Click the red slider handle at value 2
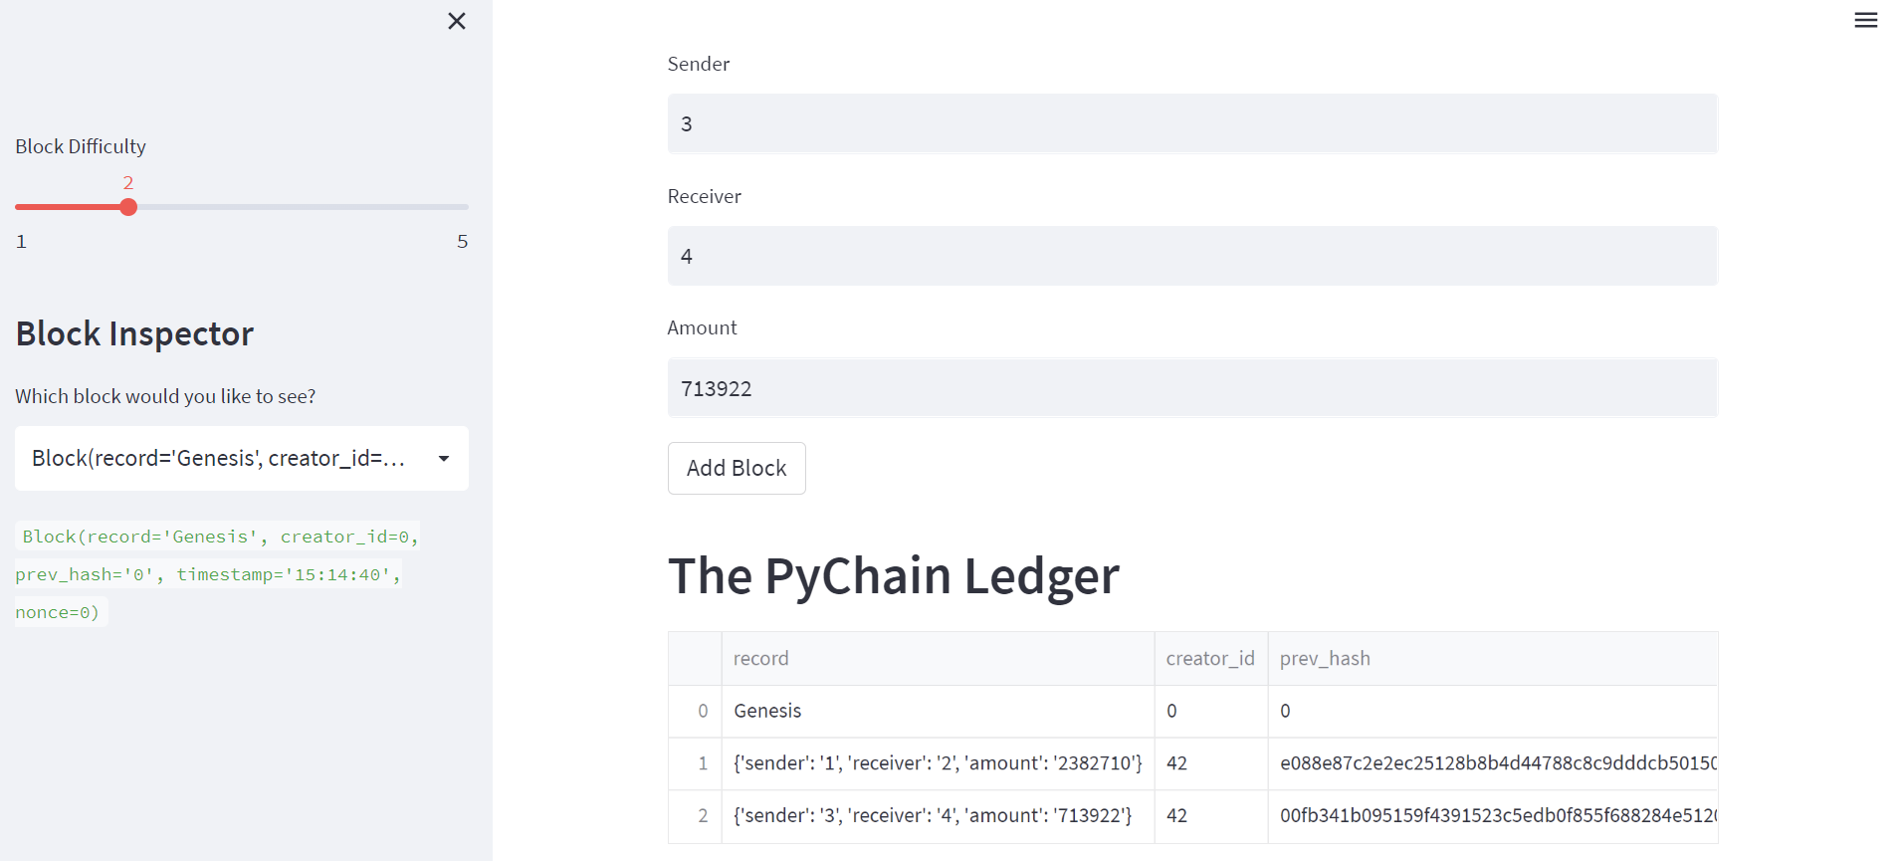This screenshot has height=861, width=1902. (x=128, y=207)
